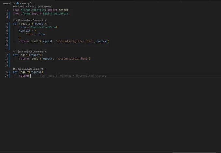Dismiss the codelens with × above def login
The width and height of the screenshot is (221, 153).
(x=46, y=52)
